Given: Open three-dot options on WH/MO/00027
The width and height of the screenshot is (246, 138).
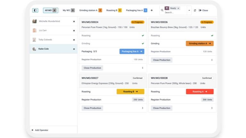Looking at the screenshot, I should [x=143, y=108].
